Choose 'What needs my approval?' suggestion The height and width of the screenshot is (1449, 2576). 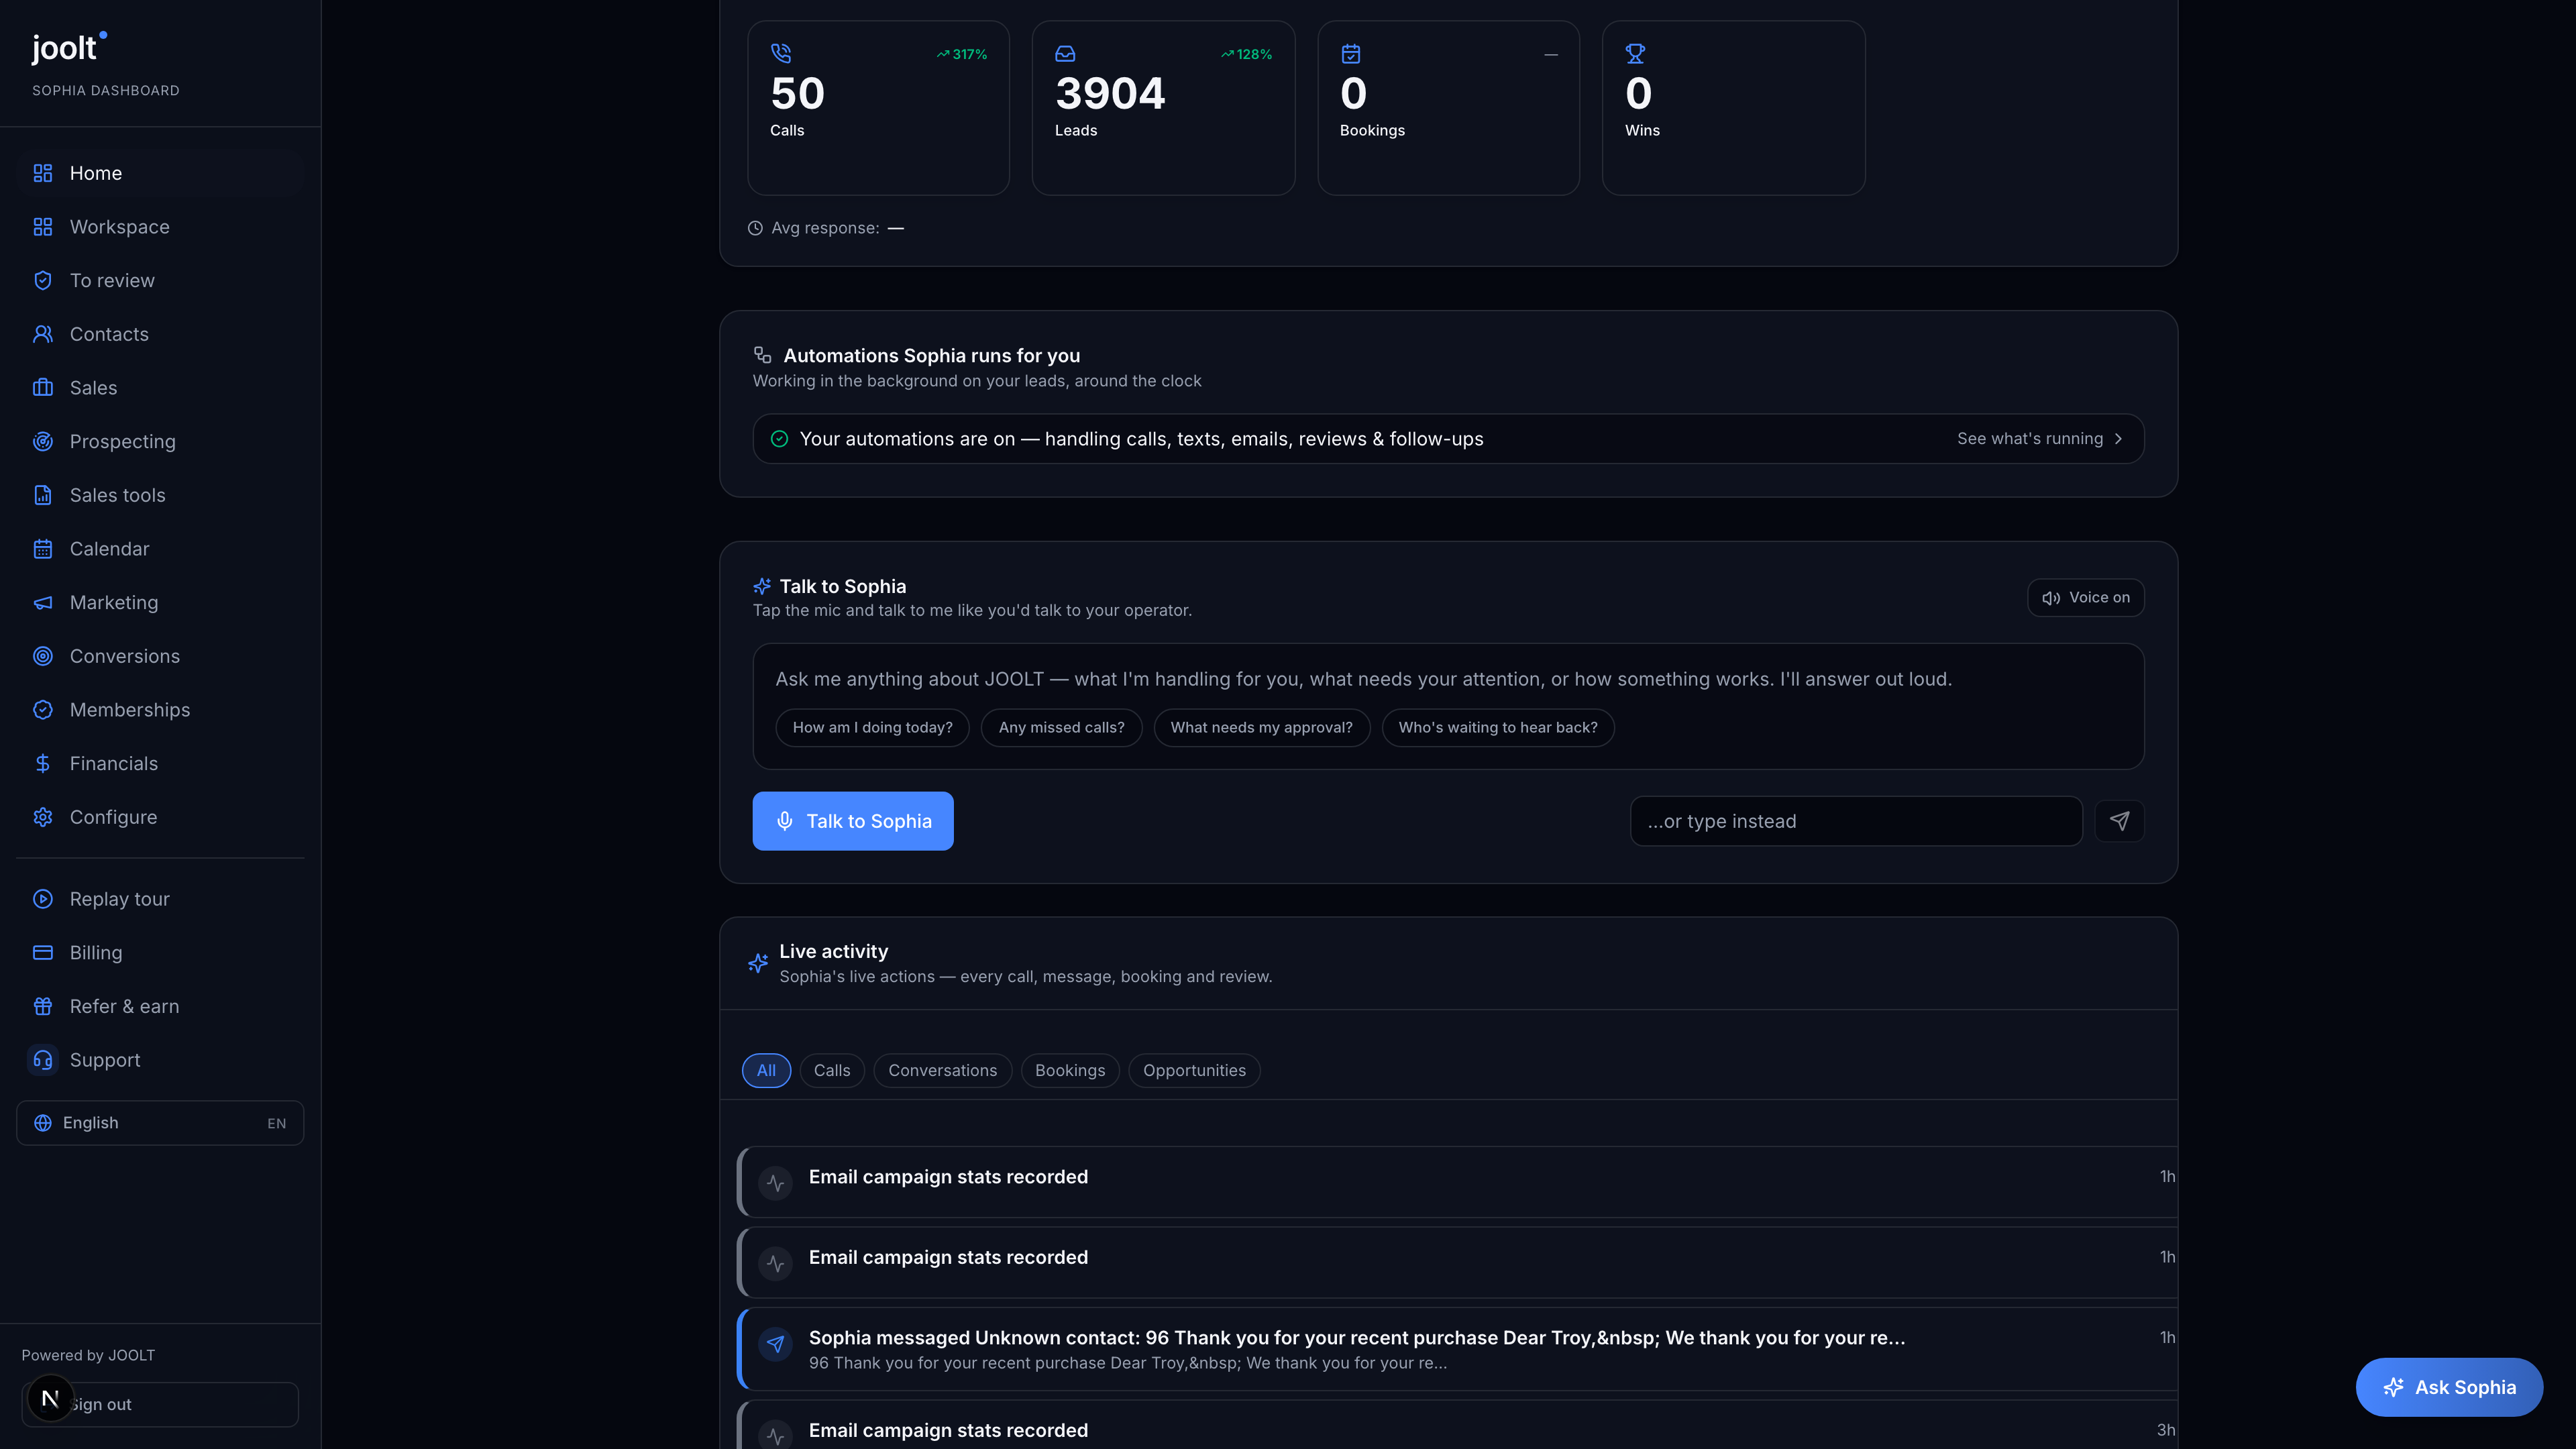click(1261, 728)
